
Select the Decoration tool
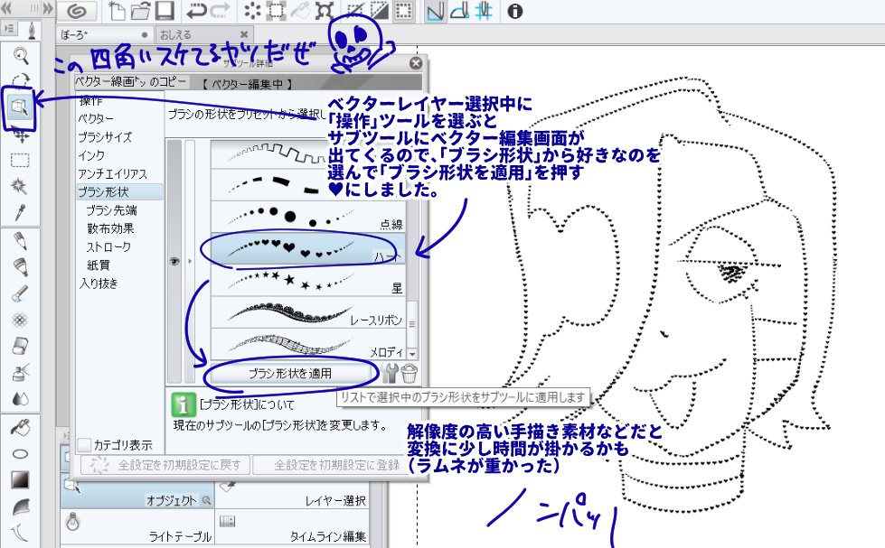20,320
